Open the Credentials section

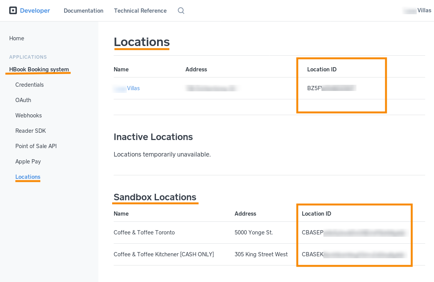pos(29,85)
